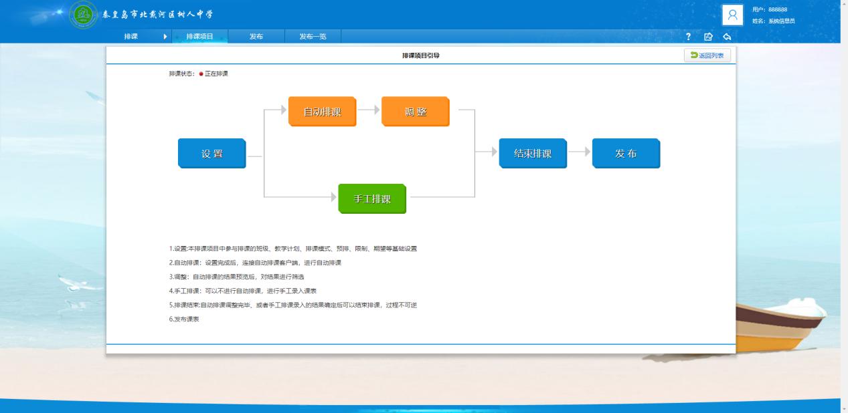The width and height of the screenshot is (848, 413).
Task: Open the 设置 step block
Action: click(x=211, y=154)
